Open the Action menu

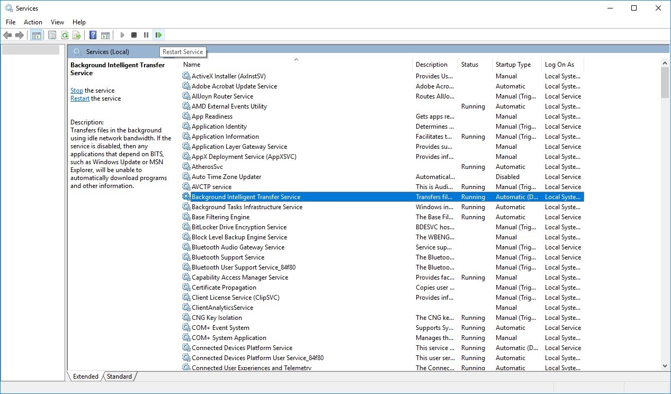[x=33, y=22]
